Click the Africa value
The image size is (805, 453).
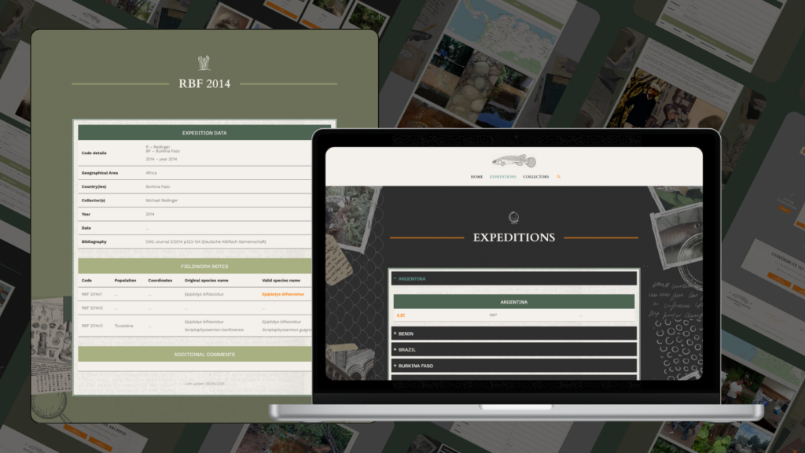(151, 173)
